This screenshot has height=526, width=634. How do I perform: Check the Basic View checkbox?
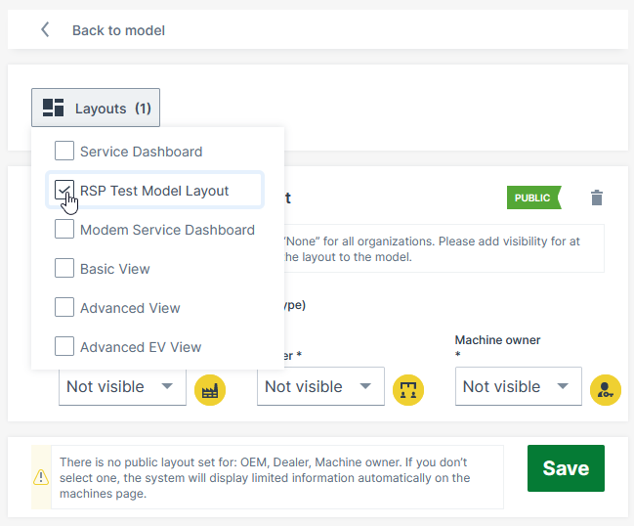click(64, 268)
